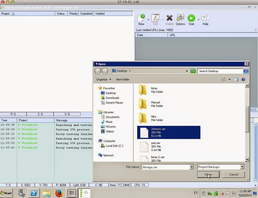Open the Edit button dropdown arrow
The image size is (258, 198).
click(x=162, y=20)
